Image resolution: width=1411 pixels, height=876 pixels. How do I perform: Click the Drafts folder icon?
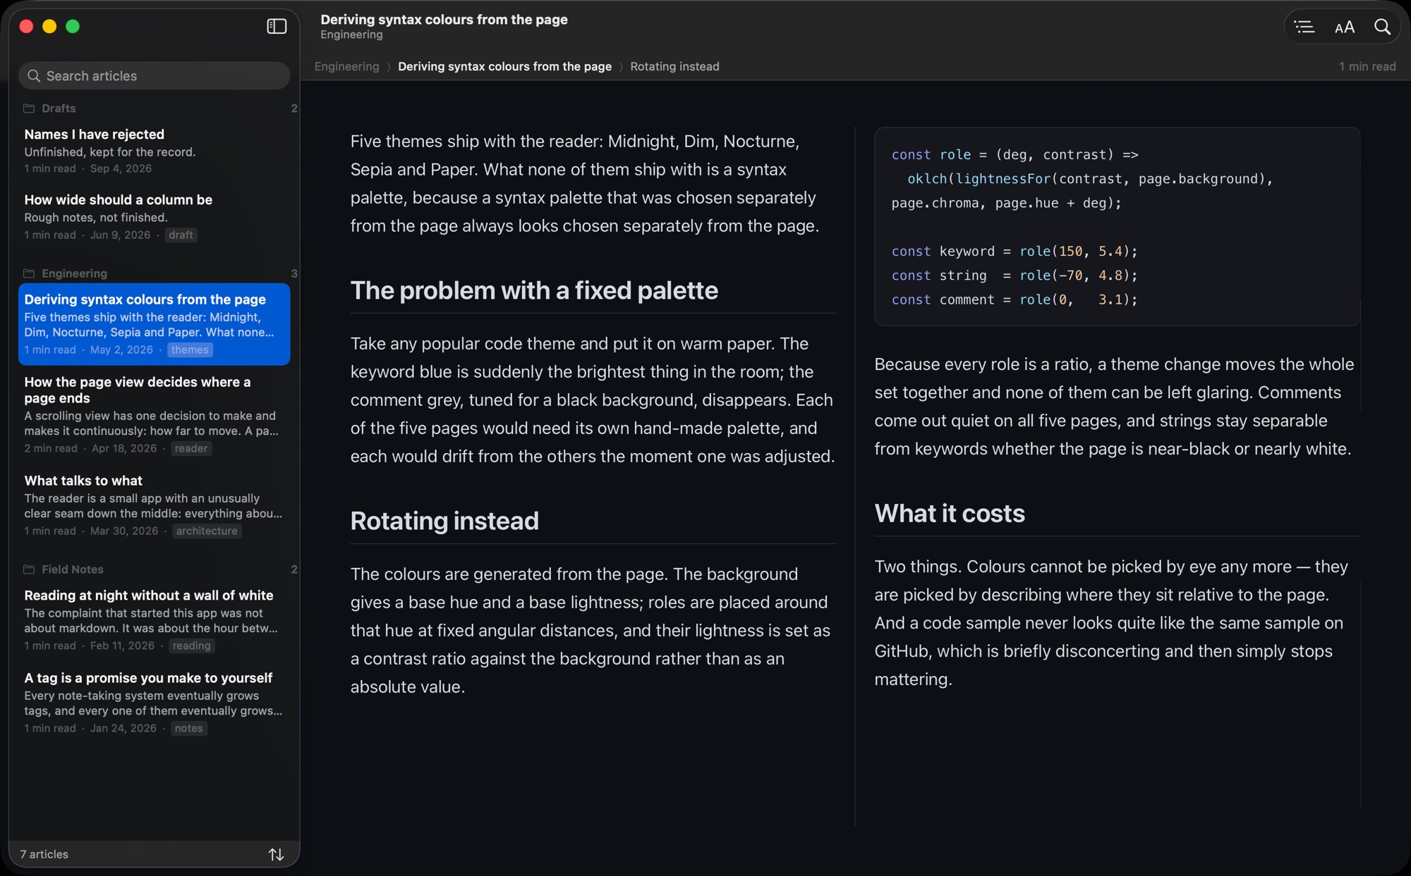(x=29, y=109)
